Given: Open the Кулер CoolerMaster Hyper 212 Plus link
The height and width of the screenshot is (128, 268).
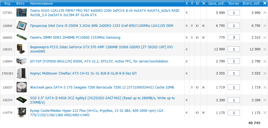Looking at the screenshot, I should [97, 113].
